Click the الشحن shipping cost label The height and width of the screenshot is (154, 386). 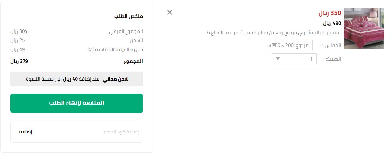click(x=136, y=41)
